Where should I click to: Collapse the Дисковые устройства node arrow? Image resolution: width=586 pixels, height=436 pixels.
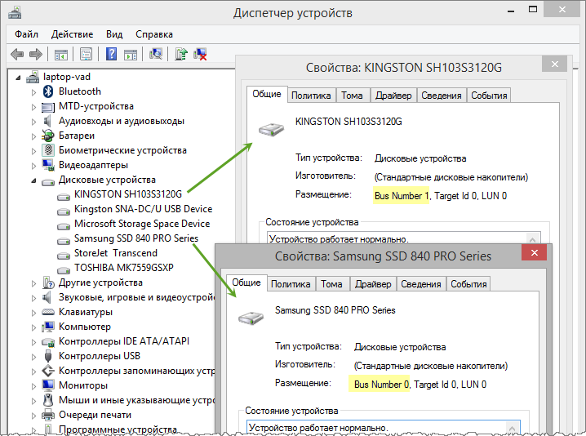click(x=33, y=181)
